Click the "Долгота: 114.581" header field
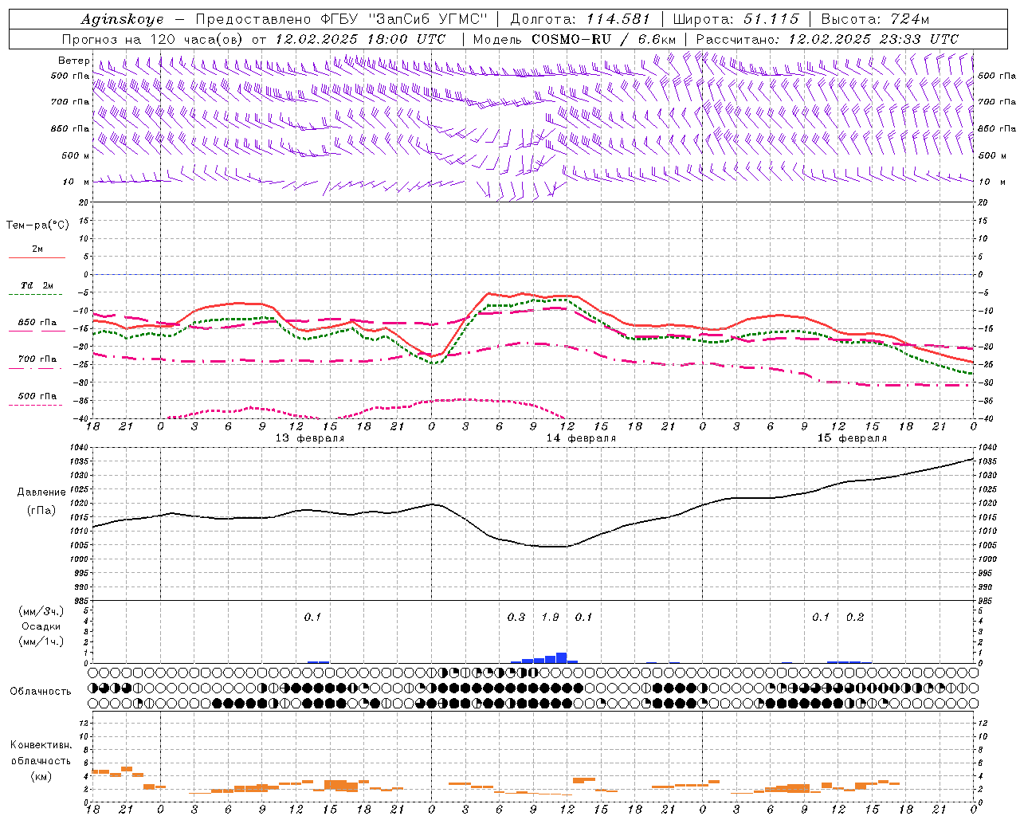The width and height of the screenshot is (1020, 816). (580, 19)
